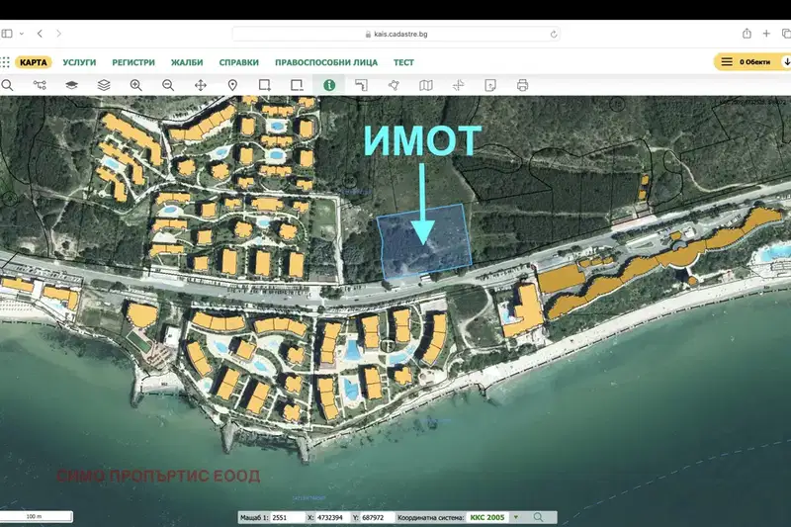Open the folded map icon
The image size is (791, 527).
point(426,85)
